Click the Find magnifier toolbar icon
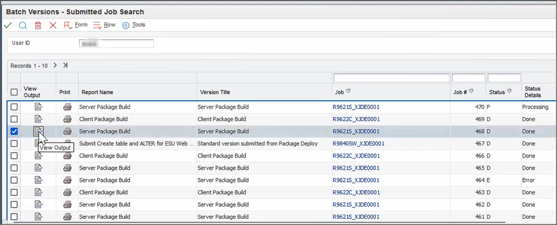Viewport: 557px width, 225px height. 23,25
